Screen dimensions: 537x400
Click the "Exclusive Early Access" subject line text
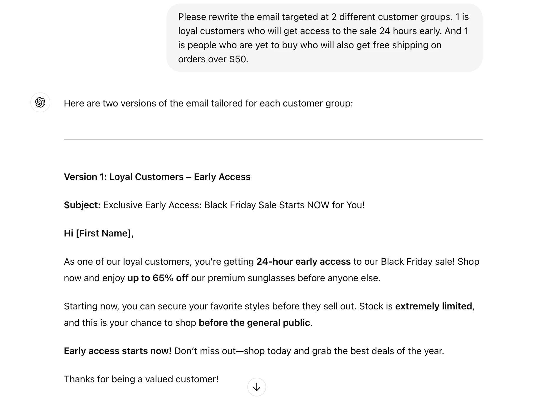234,205
